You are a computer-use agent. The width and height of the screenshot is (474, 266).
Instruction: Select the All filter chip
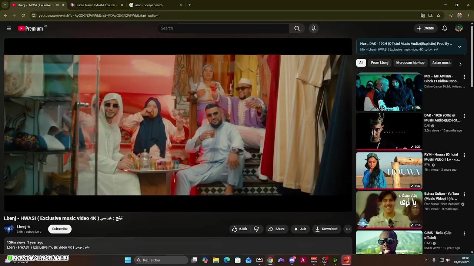(x=361, y=63)
